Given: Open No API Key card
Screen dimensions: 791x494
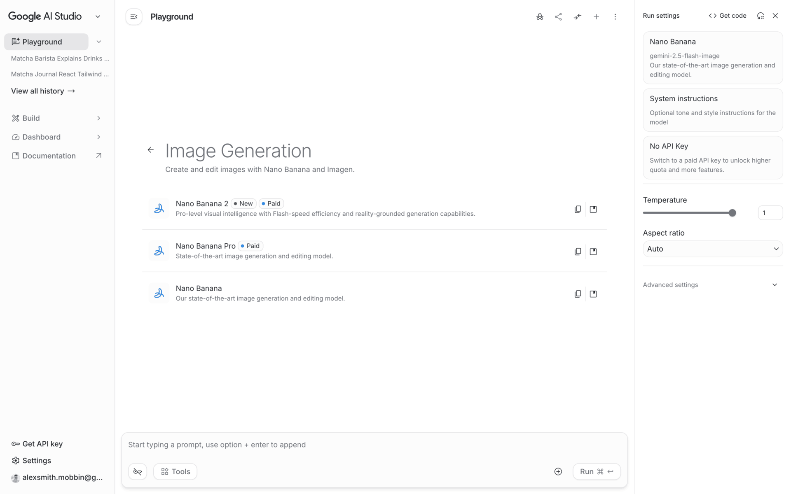Looking at the screenshot, I should (x=713, y=158).
